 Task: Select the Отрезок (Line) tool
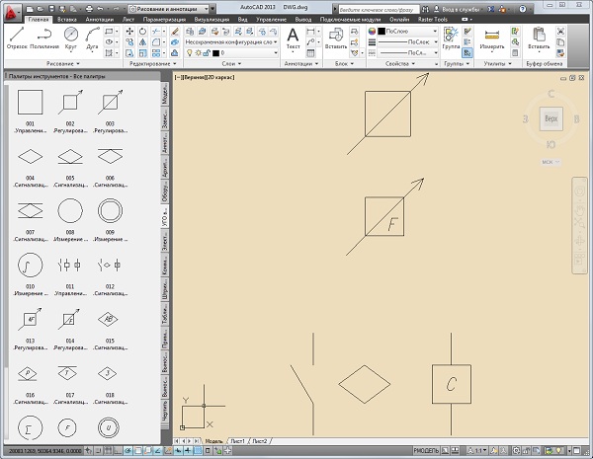pos(17,38)
